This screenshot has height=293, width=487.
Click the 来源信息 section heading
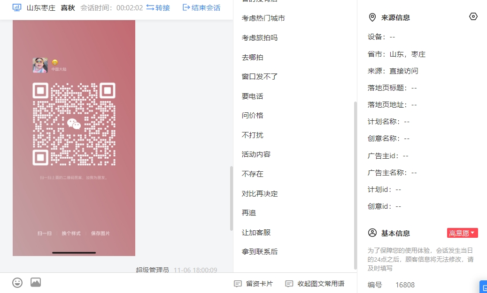pos(395,18)
